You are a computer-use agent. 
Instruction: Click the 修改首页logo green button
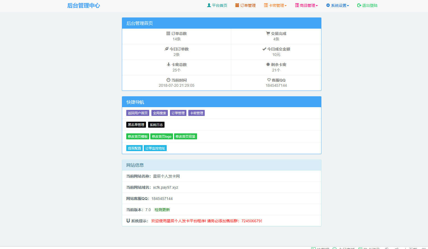click(162, 136)
